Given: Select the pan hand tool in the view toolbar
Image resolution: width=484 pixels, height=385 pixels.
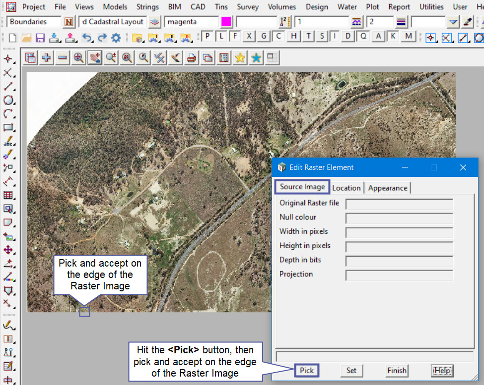Looking at the screenshot, I should pyautogui.click(x=94, y=58).
